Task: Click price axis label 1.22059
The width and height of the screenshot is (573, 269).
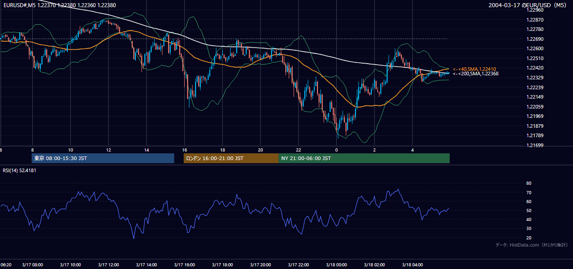Action: pos(535,107)
